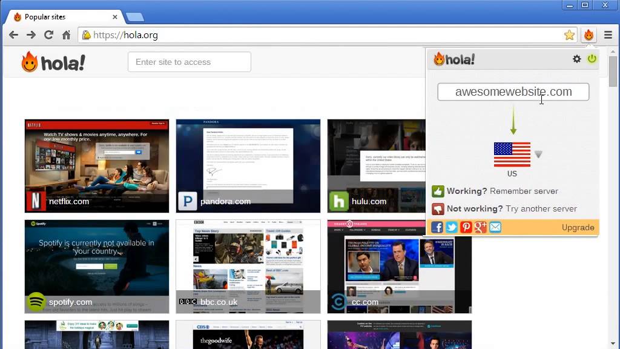The height and width of the screenshot is (349, 620).
Task: Click the https://hola.org address bar
Action: 328,35
